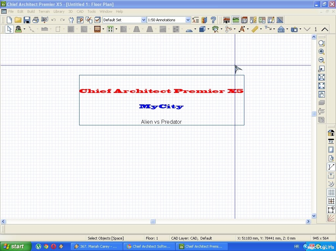Toggle the text-and-arrow T button on the right toolbar
This screenshot has width=336, height=251.
(x=331, y=167)
